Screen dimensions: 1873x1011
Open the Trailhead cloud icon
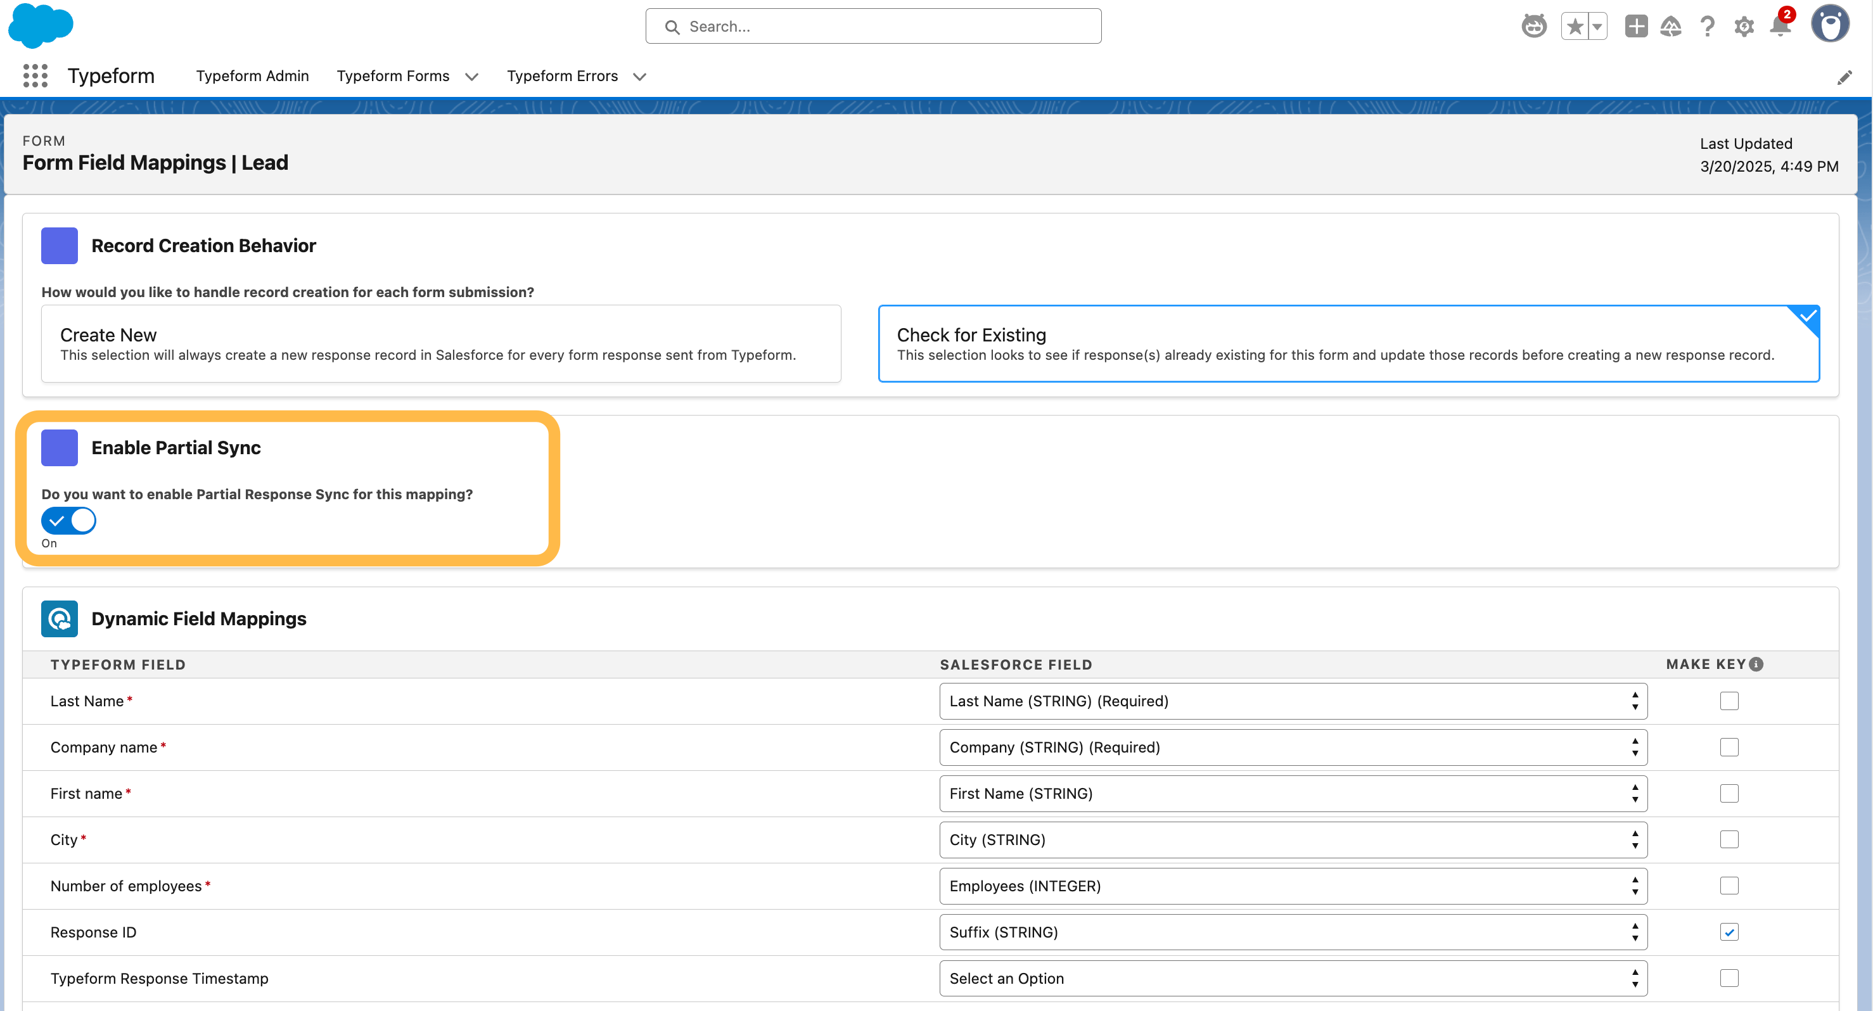click(1671, 27)
